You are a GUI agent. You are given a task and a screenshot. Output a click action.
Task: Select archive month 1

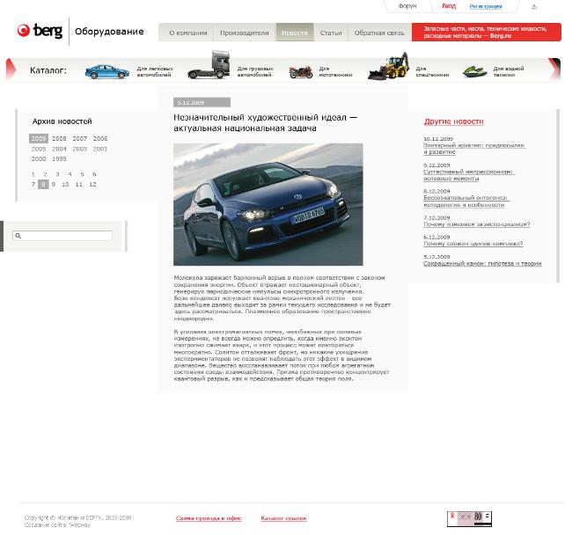point(33,174)
